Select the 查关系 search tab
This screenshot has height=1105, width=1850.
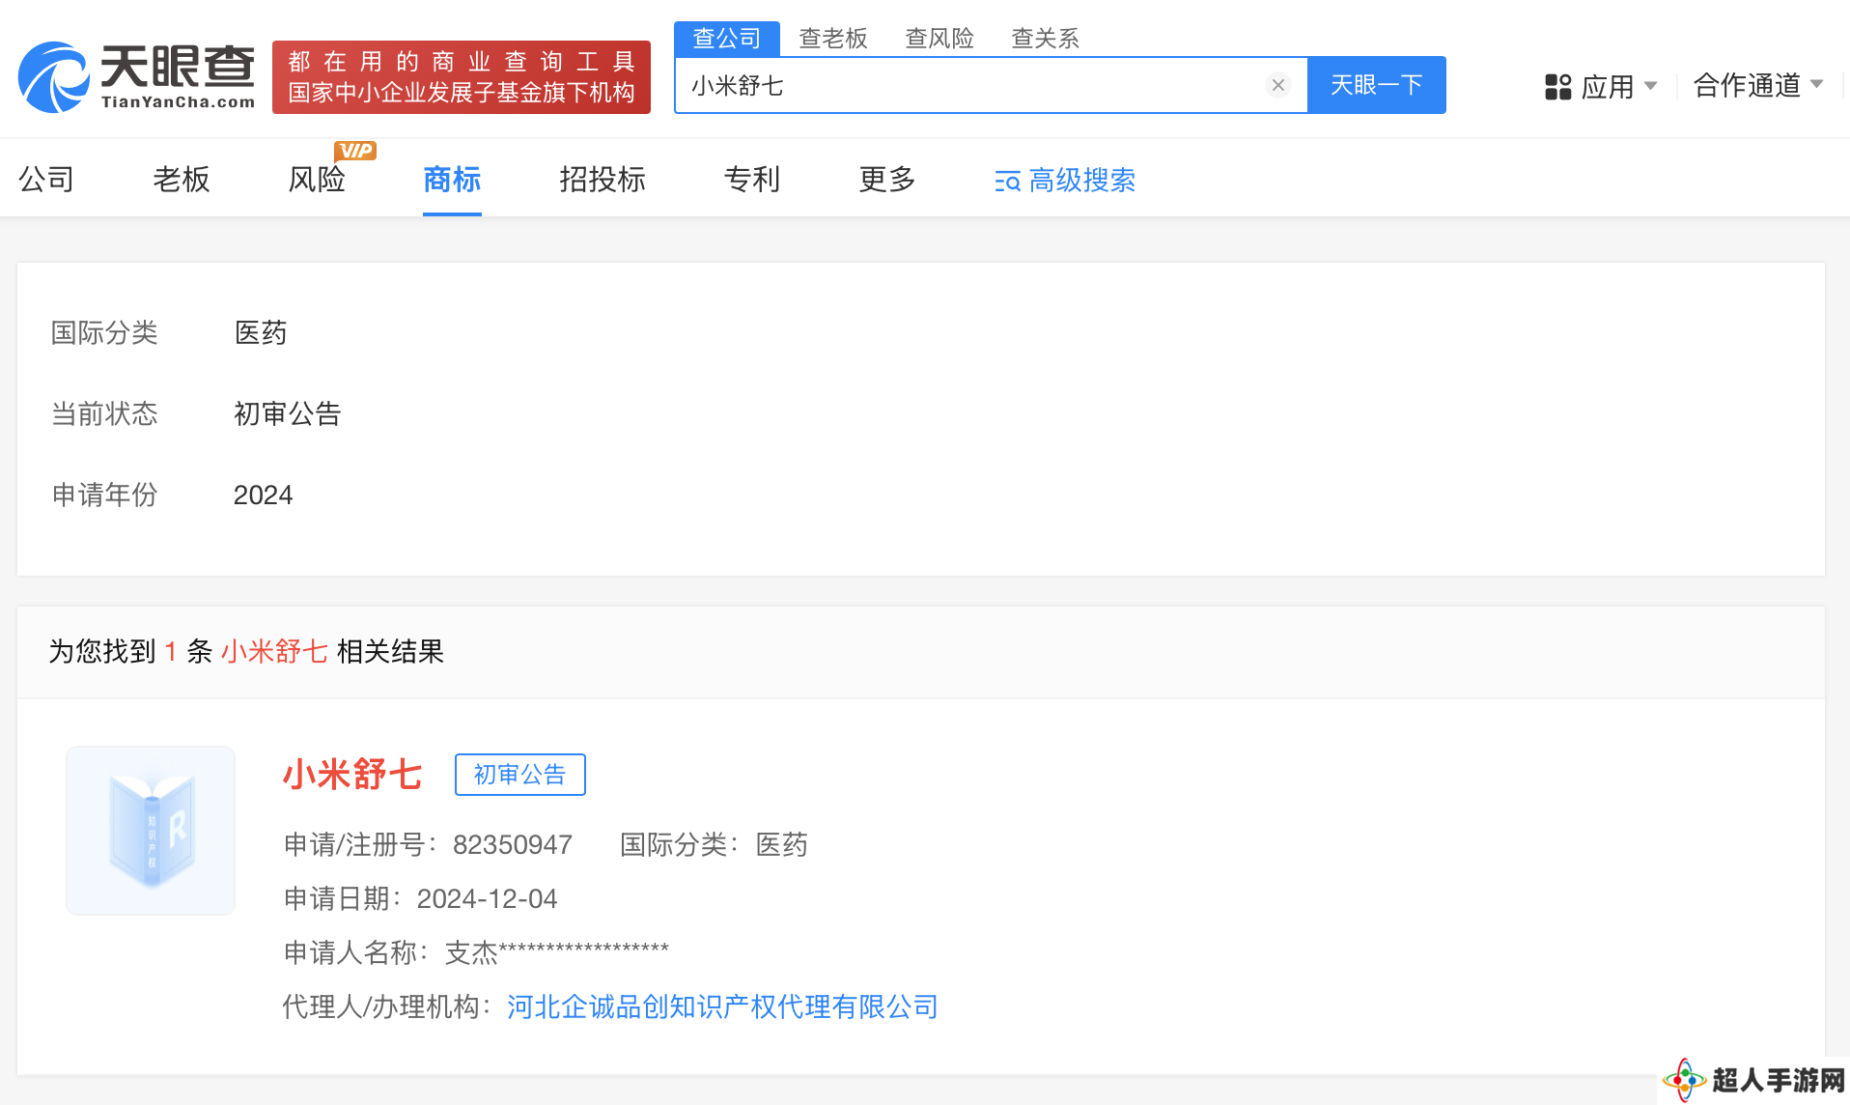(1045, 39)
